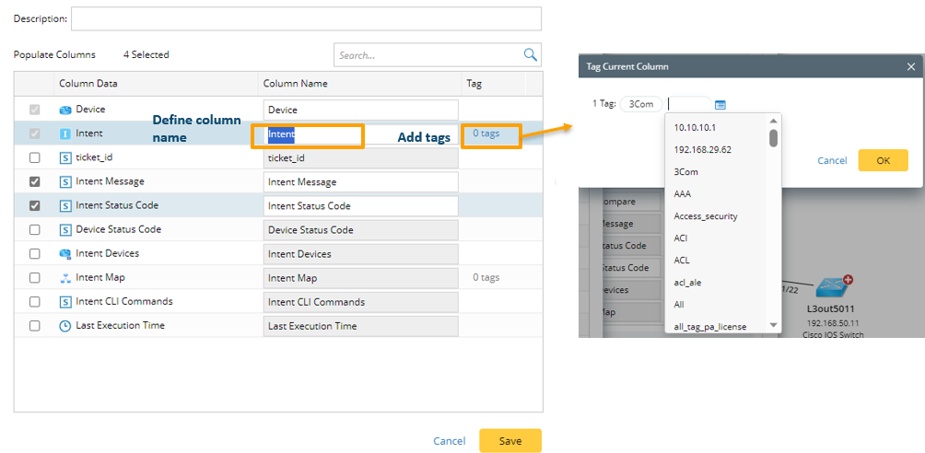Viewport: 925px width, 453px height.
Task: Pick the AAA tag option
Action: point(683,194)
